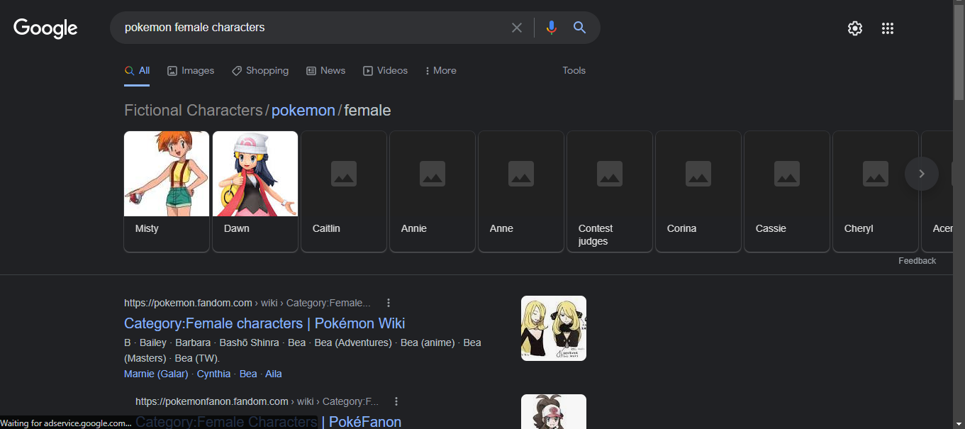Screen dimensions: 965x429
Task: Open Category:Female characters Pokémon Wiki result
Action: pyautogui.click(x=264, y=323)
